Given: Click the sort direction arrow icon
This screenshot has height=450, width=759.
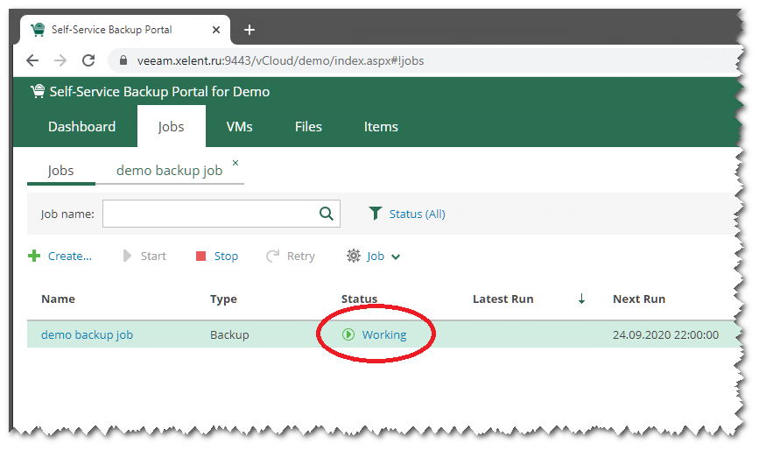Looking at the screenshot, I should tap(581, 299).
